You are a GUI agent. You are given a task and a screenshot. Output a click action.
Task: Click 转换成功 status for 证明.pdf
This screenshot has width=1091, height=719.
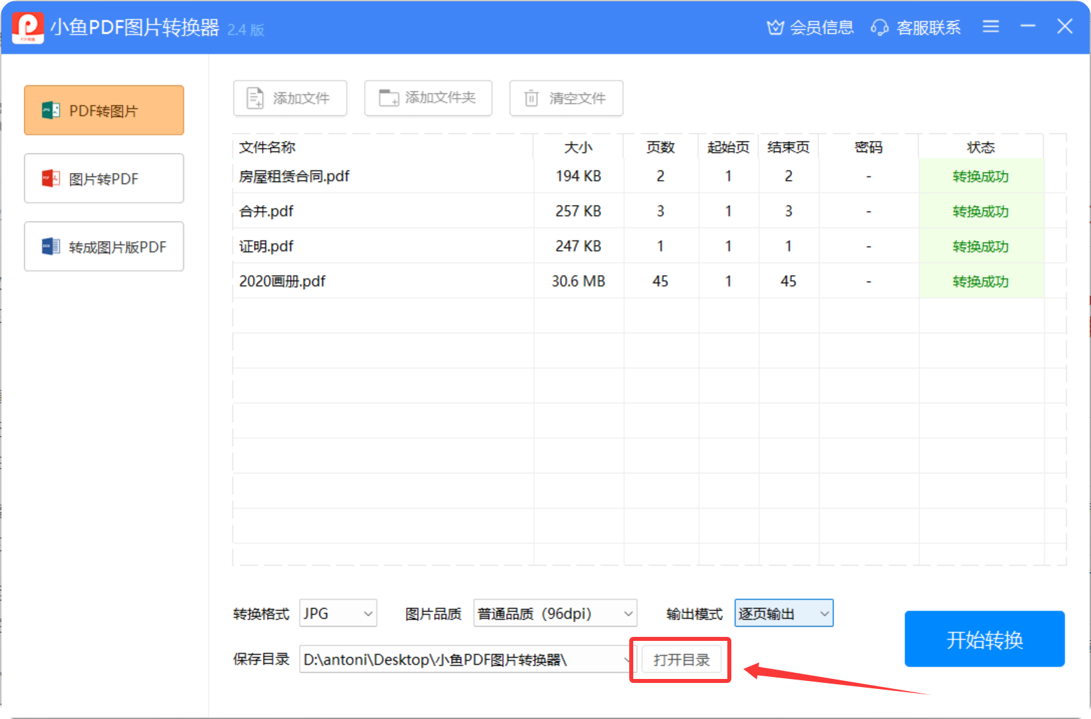coord(981,246)
